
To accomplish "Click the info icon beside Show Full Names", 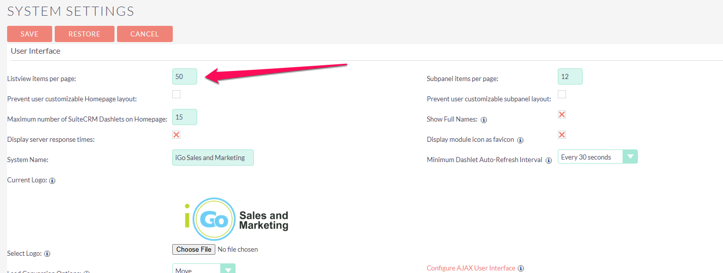I will pyautogui.click(x=484, y=120).
